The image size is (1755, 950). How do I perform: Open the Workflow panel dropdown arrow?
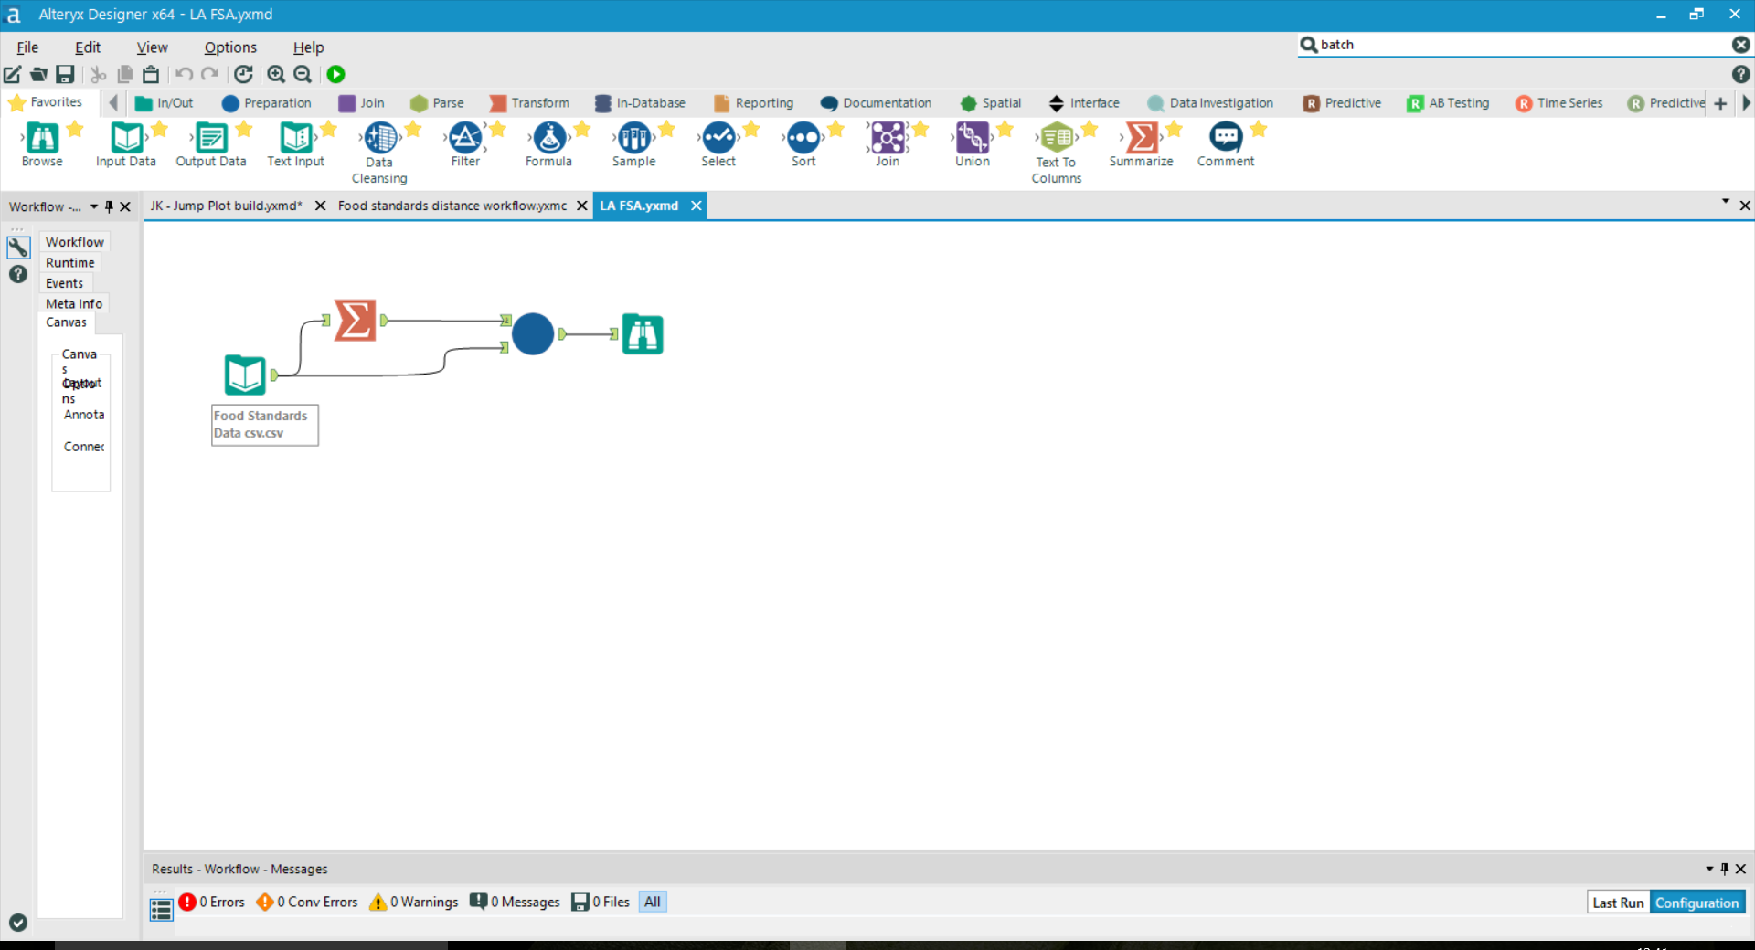pyautogui.click(x=92, y=206)
